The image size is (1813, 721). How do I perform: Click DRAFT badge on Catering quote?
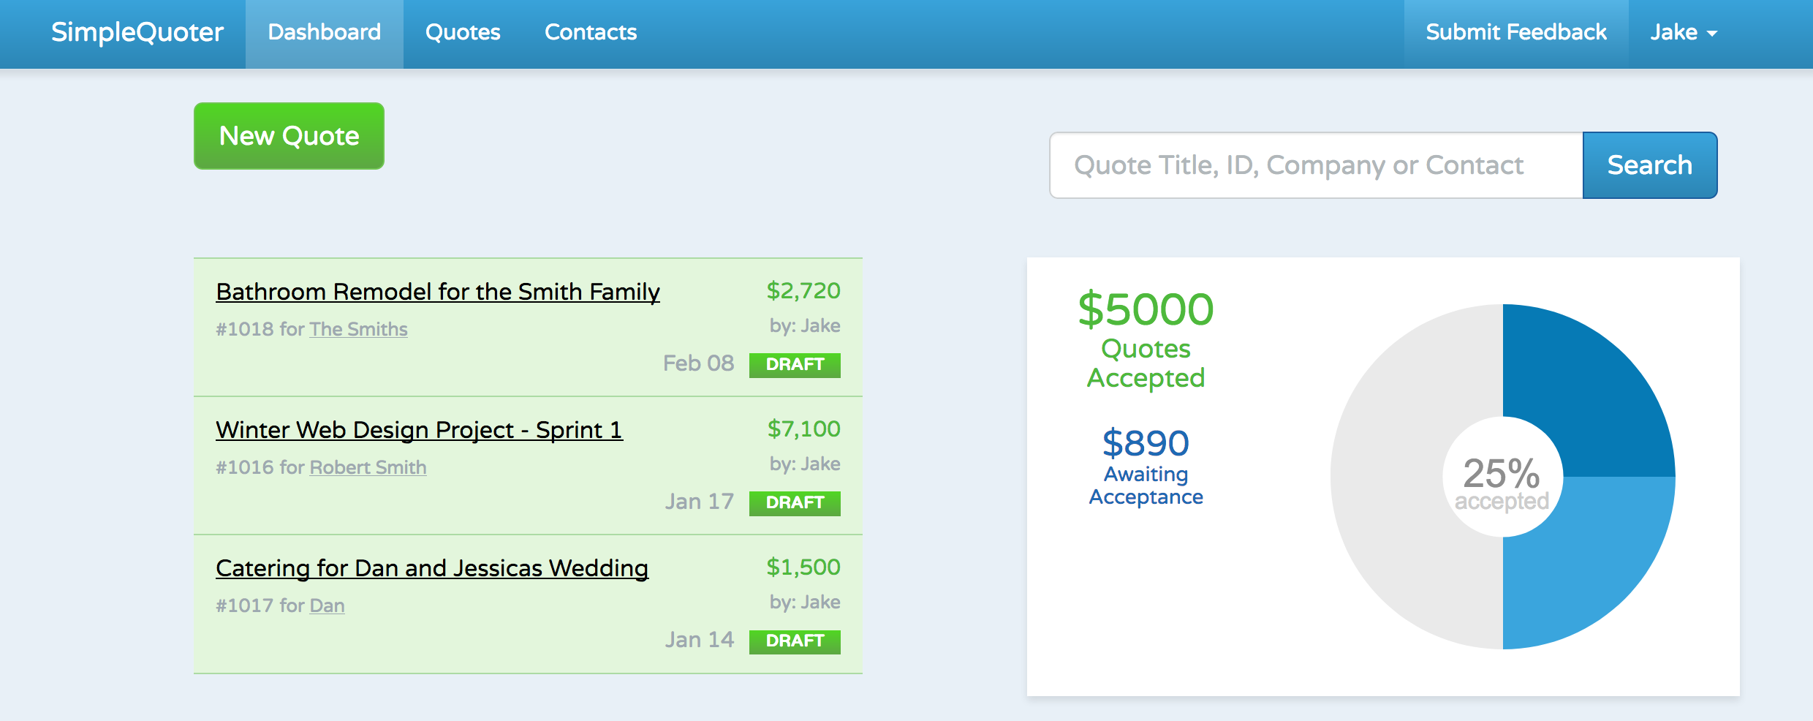click(795, 641)
